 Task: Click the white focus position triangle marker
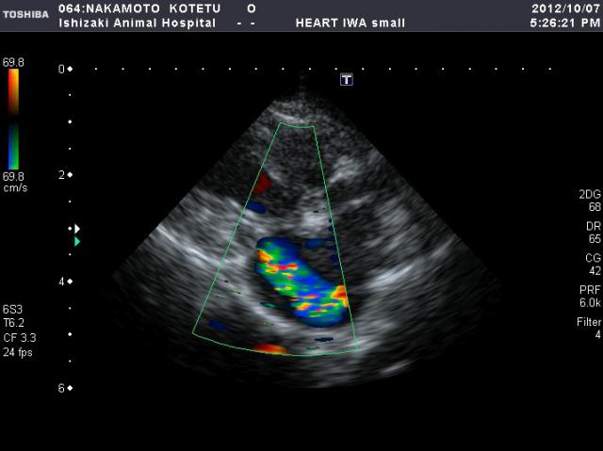pos(77,229)
